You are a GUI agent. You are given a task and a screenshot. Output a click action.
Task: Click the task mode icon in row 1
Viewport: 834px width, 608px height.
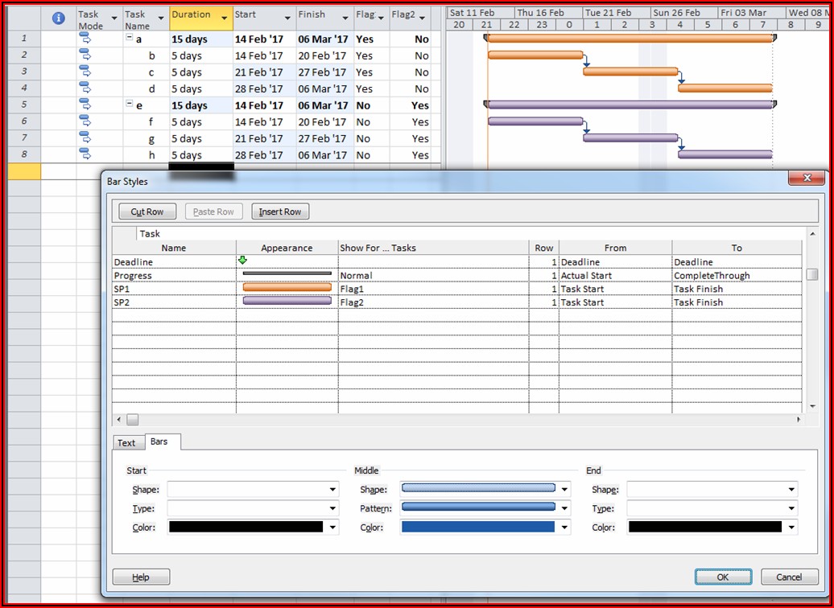[85, 39]
